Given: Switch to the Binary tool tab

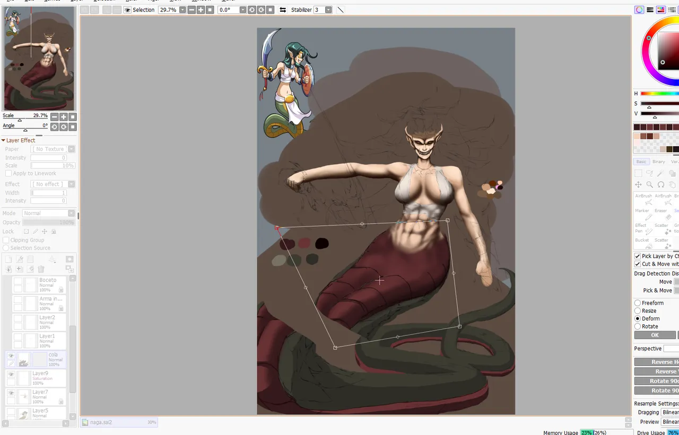Looking at the screenshot, I should [x=658, y=162].
